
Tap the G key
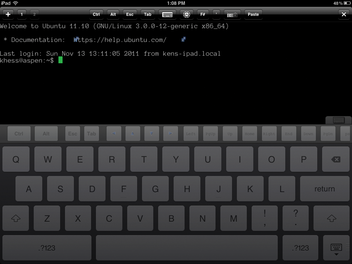click(155, 189)
